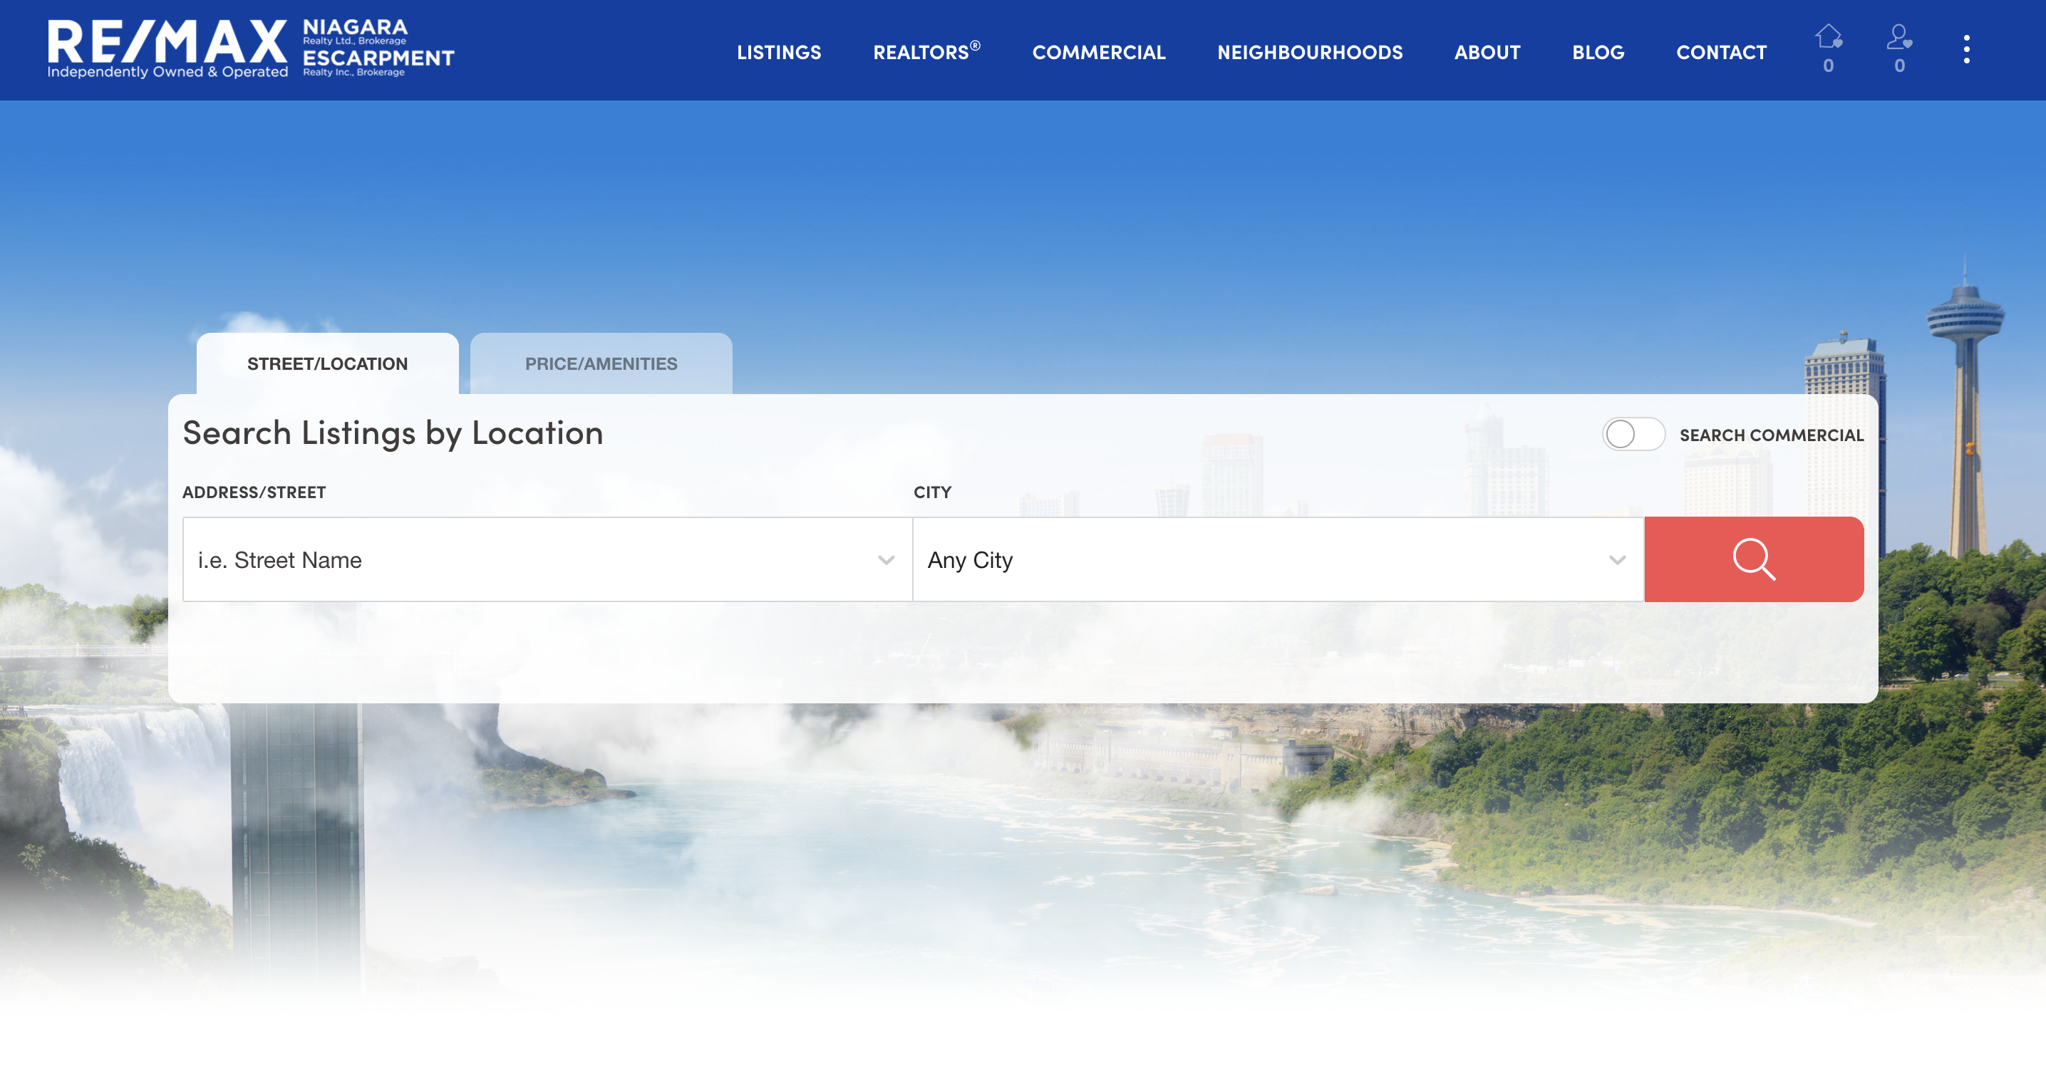Toggle the Search Commercial switch
2046x1086 pixels.
pos(1633,435)
